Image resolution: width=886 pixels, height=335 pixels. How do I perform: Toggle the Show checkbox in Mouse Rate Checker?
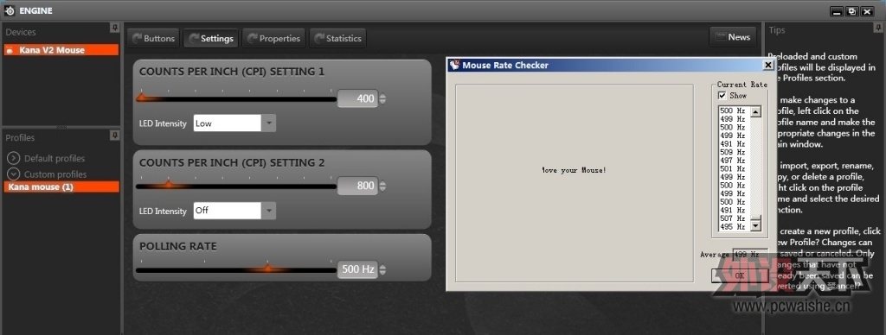(722, 95)
